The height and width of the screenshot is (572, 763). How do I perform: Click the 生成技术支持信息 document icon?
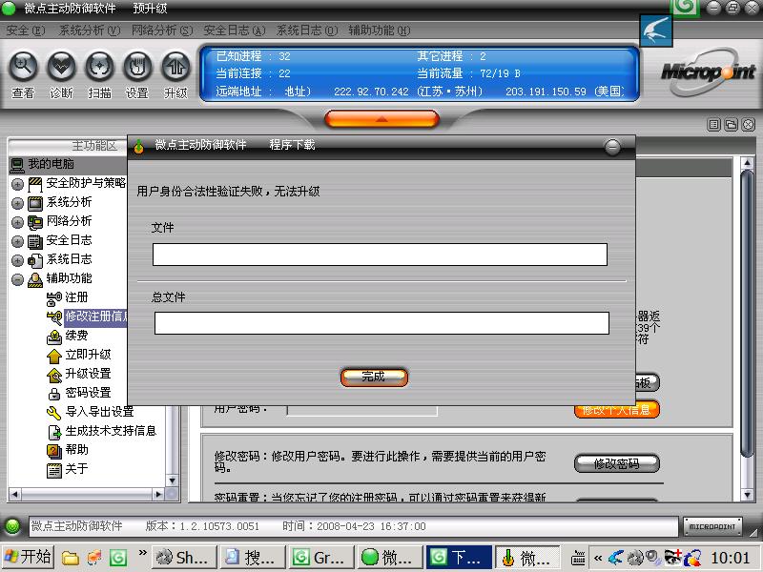pos(54,432)
